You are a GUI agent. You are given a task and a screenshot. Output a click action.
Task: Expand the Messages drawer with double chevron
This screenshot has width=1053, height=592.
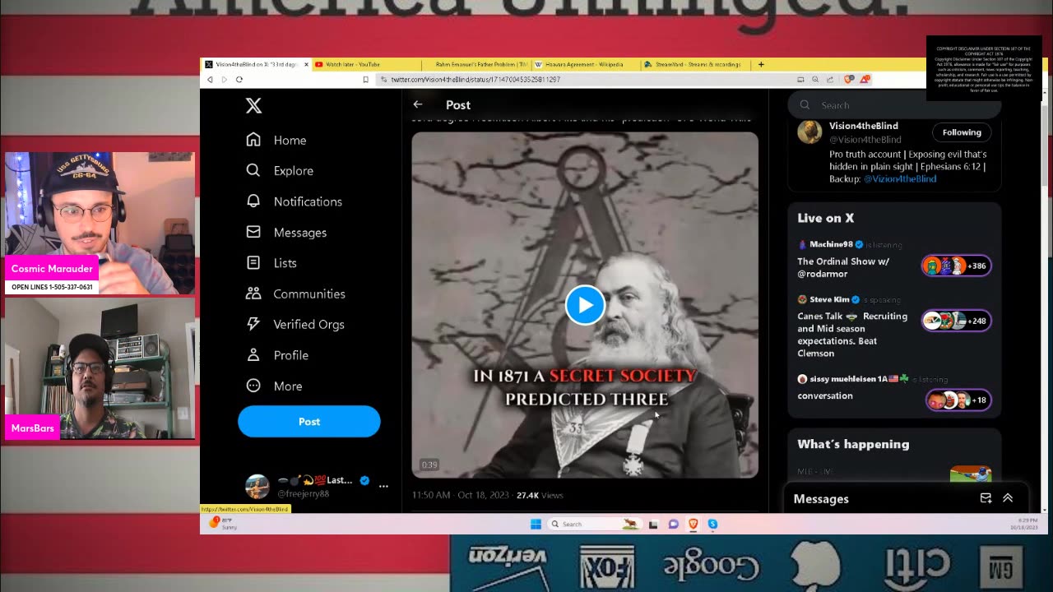(1008, 498)
